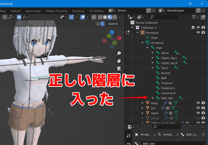Toggle X axis mirror button
The width and height of the screenshot is (208, 145).
point(102,24)
